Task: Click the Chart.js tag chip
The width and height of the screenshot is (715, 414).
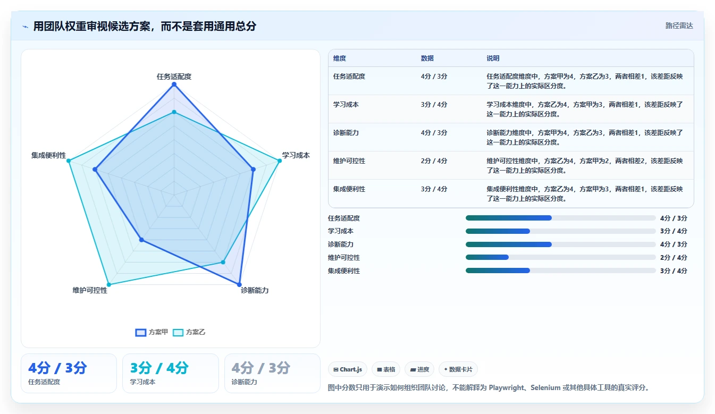Action: 348,369
